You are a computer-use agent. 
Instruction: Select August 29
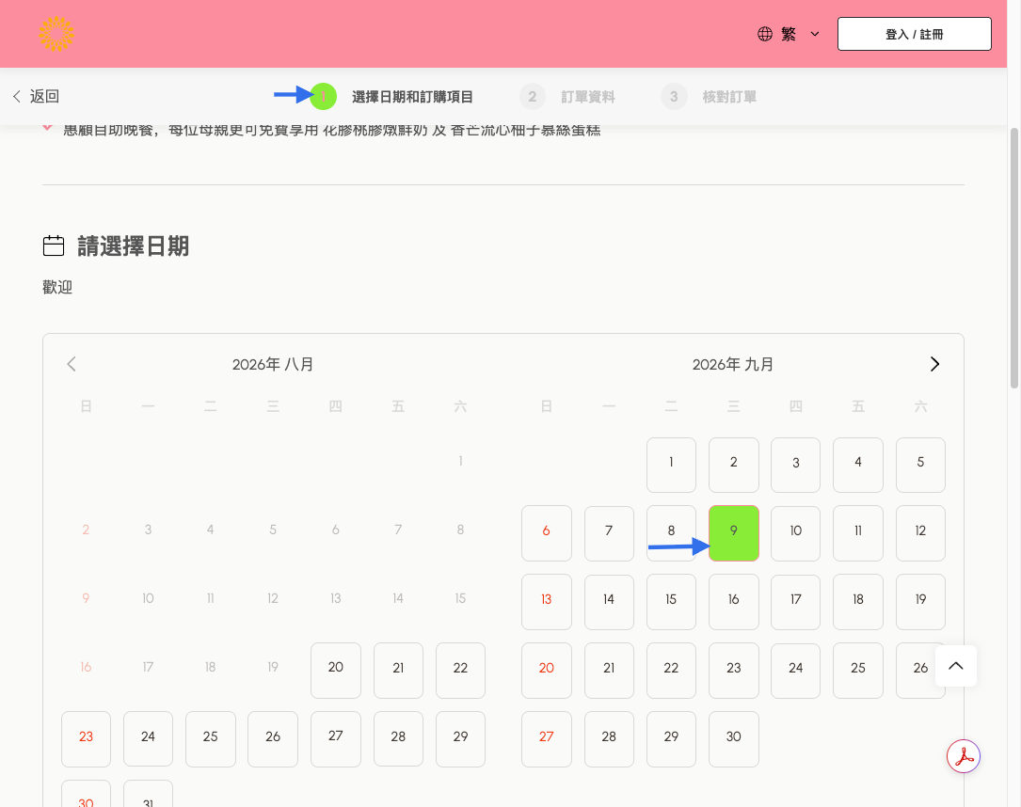(x=460, y=739)
